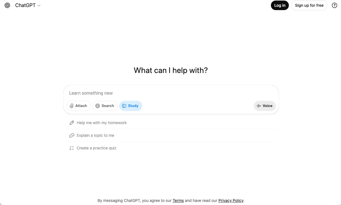
Task: Toggle the Search mode chip
Action: pyautogui.click(x=105, y=106)
